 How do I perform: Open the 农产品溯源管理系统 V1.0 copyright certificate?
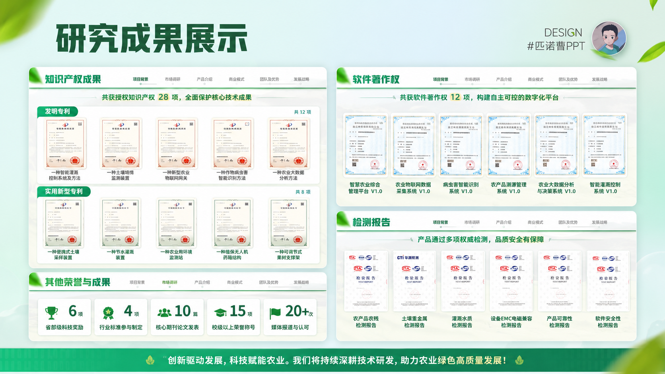(509, 145)
